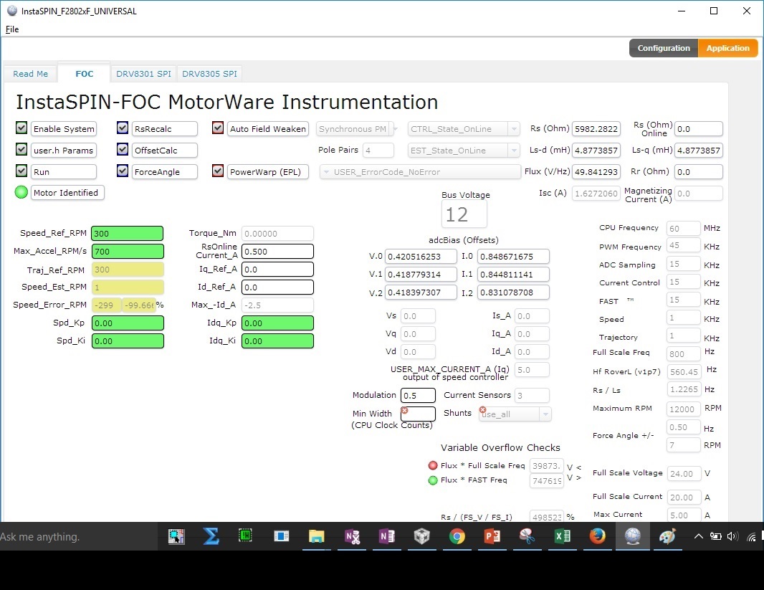Open Firefox from the taskbar
This screenshot has height=590, width=764.
pyautogui.click(x=597, y=536)
